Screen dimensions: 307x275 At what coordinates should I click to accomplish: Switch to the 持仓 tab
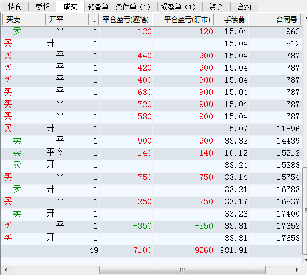point(14,7)
